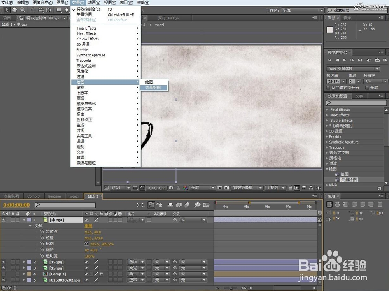Open resolution 1/4 dropdown in preview
This screenshot has height=291, width=389.
point(376,81)
